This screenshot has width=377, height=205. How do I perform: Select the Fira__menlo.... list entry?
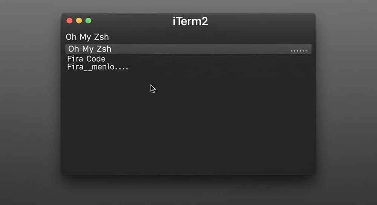[x=97, y=67]
